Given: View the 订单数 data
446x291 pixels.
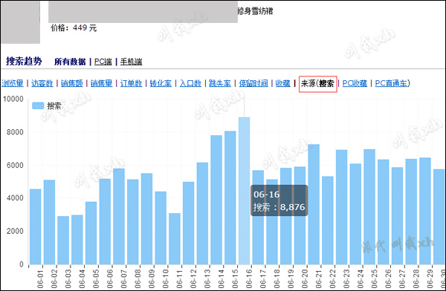Looking at the screenshot, I should click(x=131, y=83).
